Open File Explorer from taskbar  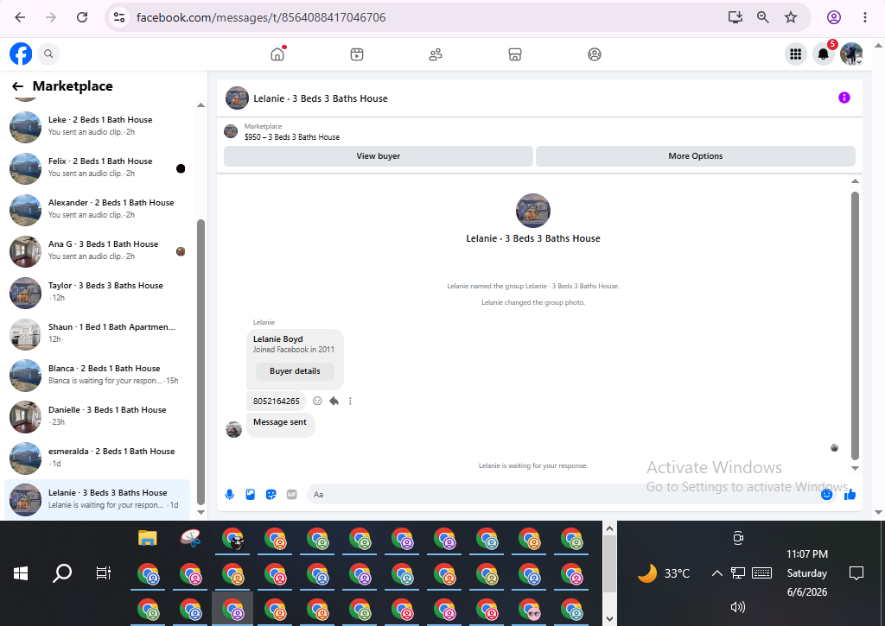pyautogui.click(x=147, y=538)
